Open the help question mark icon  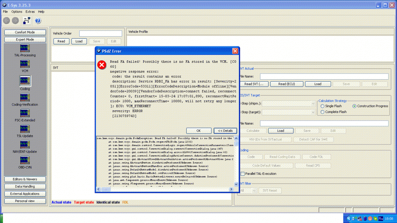coord(38,21)
